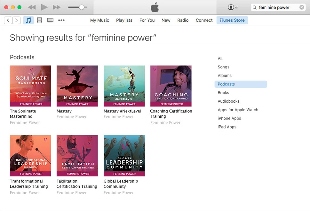Open the account menu icon
310x211 pixels.
pyautogui.click(x=233, y=7)
